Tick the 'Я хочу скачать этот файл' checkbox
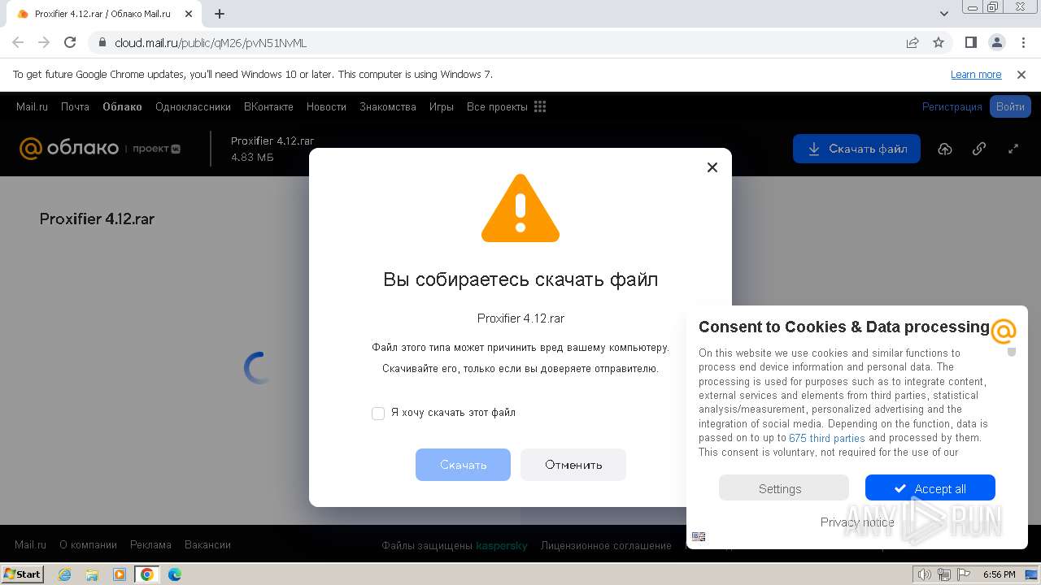The height and width of the screenshot is (585, 1041). pos(378,413)
